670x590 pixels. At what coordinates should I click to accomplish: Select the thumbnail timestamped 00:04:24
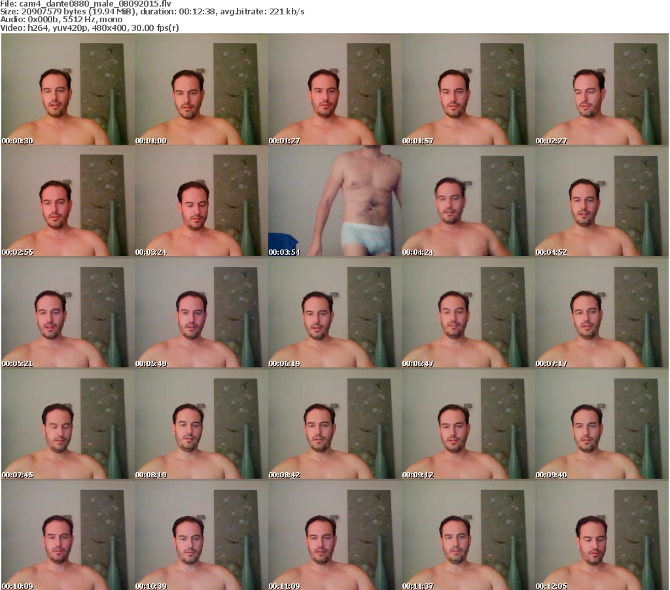point(468,201)
